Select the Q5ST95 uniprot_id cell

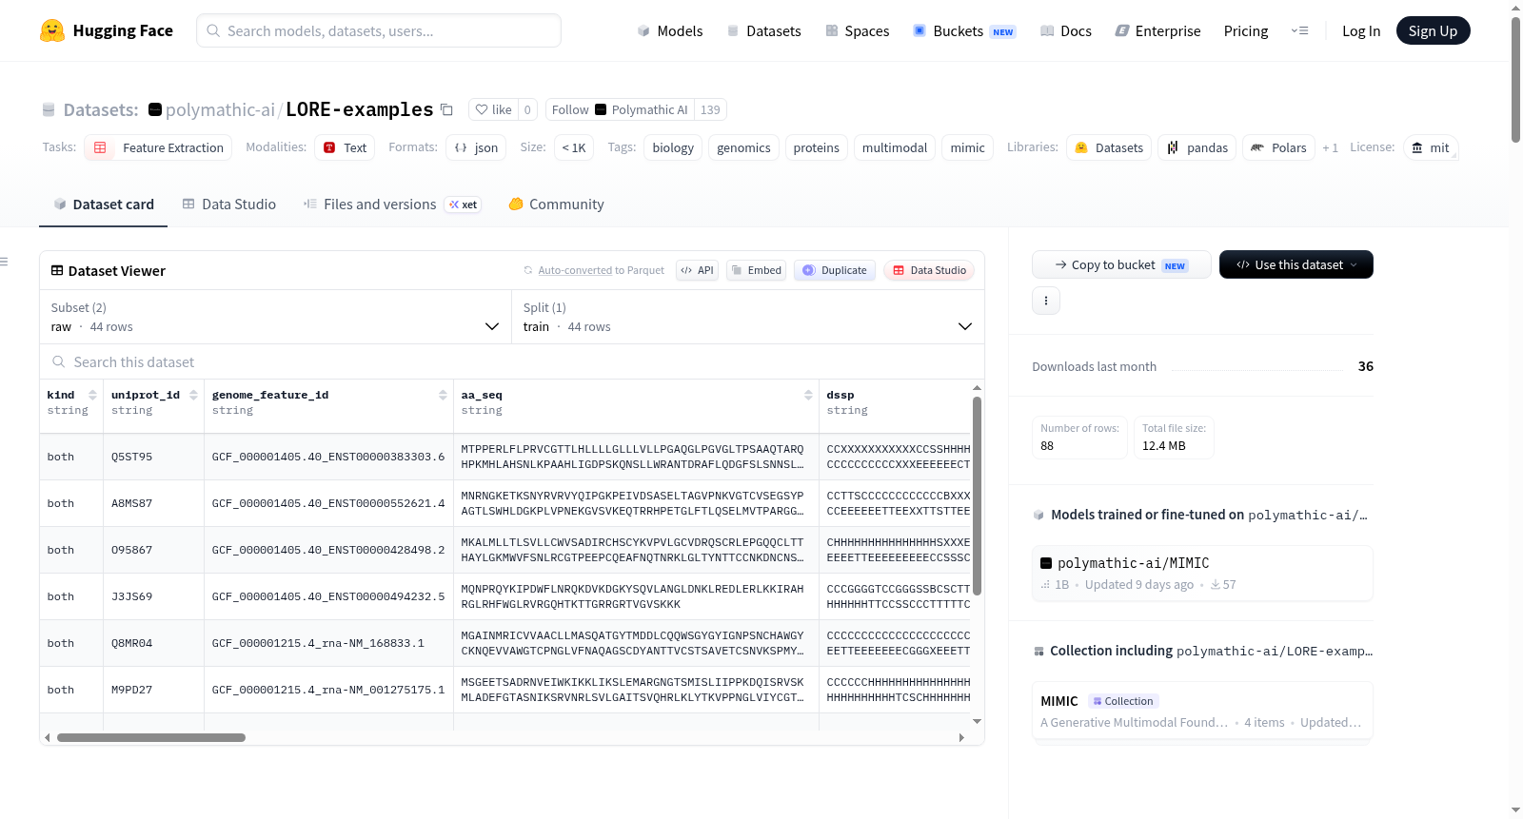click(153, 457)
